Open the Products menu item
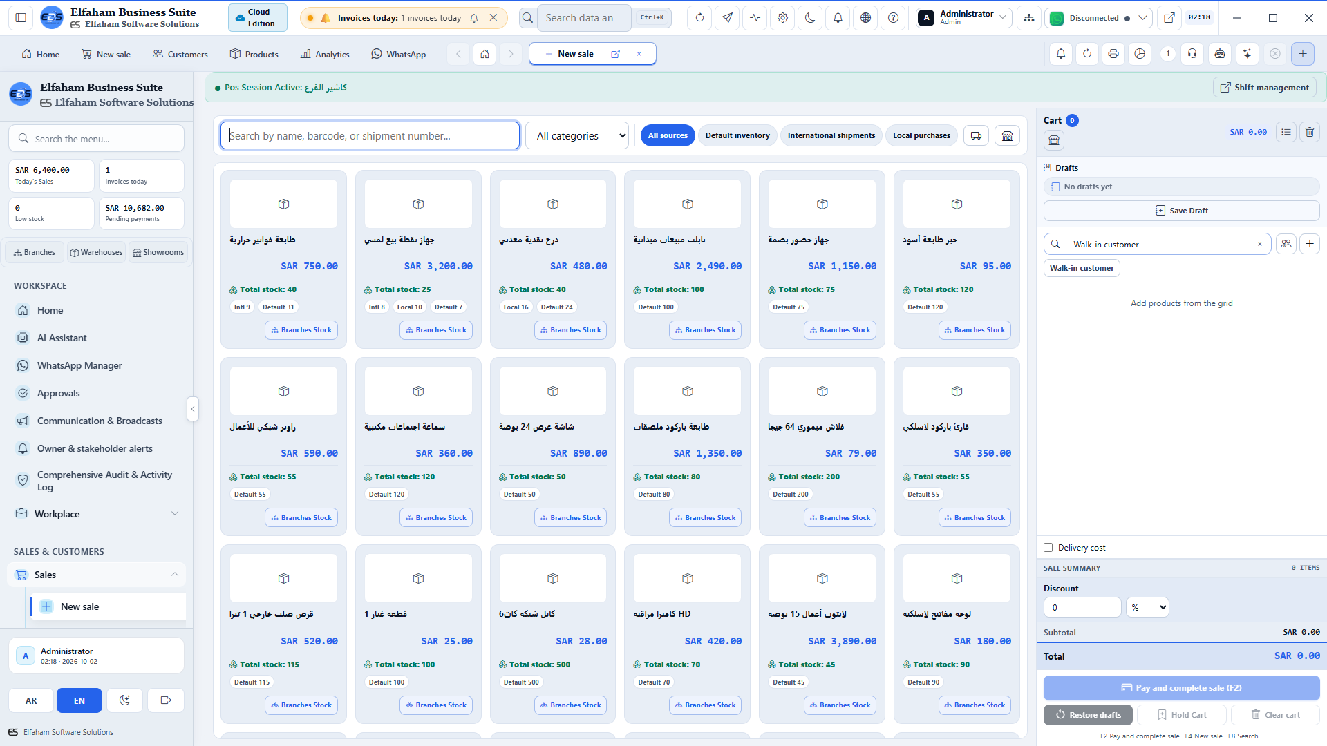Viewport: 1327px width, 746px height. (x=254, y=55)
